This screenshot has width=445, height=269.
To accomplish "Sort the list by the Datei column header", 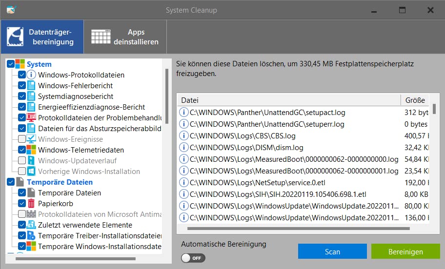I will click(288, 100).
